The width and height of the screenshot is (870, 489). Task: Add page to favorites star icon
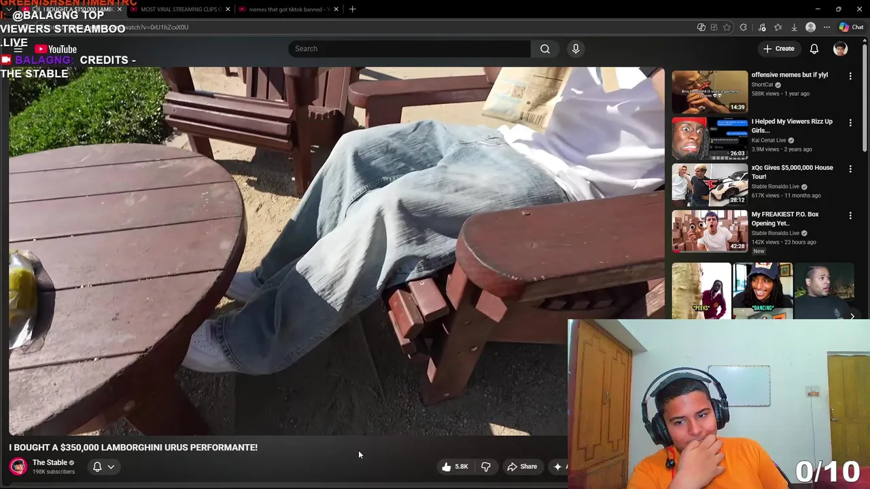tap(727, 27)
